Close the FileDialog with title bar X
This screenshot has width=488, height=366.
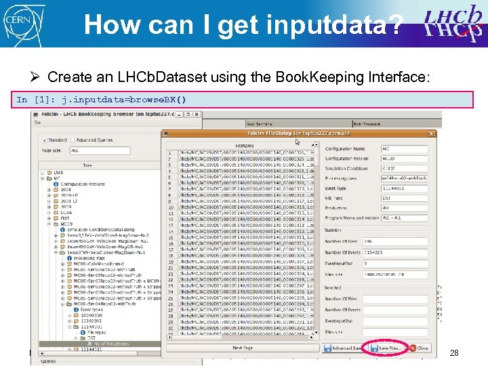(x=431, y=134)
